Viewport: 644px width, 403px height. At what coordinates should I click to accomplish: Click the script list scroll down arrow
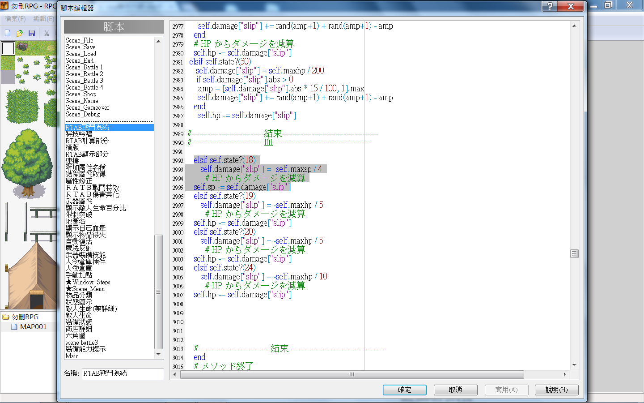tap(158, 355)
